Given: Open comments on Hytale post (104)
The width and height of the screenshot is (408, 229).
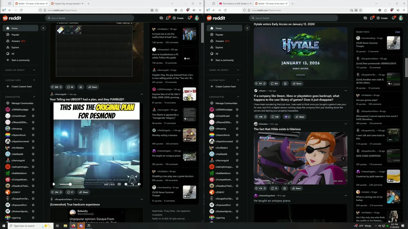Looking at the screenshot, I should [274, 84].
